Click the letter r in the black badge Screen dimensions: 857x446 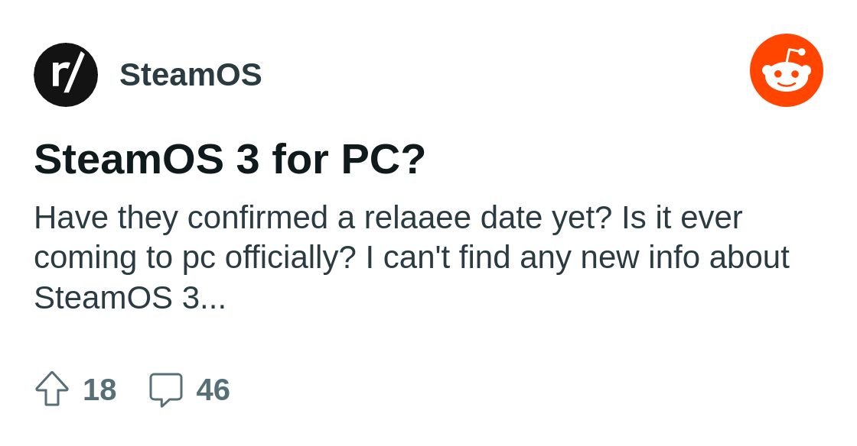click(59, 76)
